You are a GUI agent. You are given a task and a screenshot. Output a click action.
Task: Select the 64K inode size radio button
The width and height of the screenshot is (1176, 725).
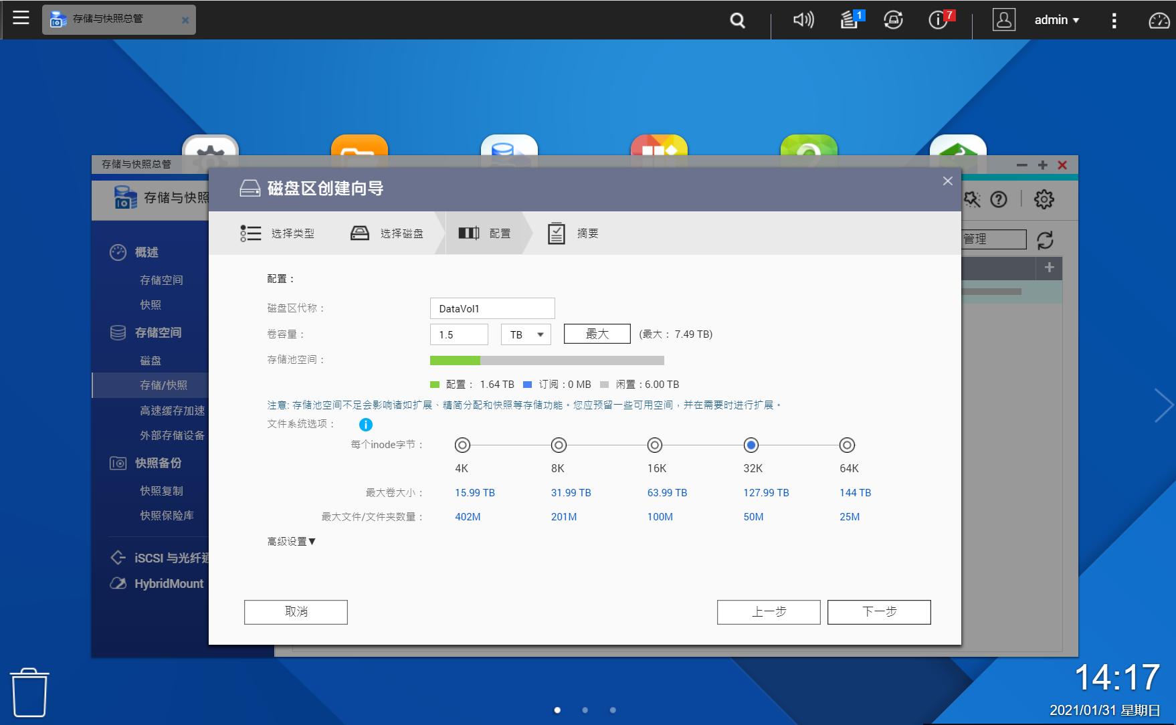(848, 445)
